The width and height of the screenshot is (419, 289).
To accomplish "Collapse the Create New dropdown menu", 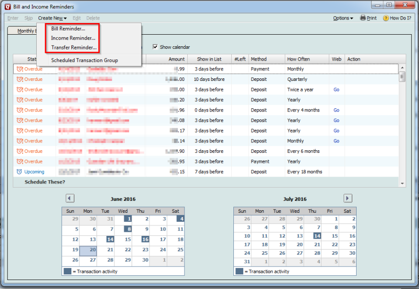I will [52, 18].
